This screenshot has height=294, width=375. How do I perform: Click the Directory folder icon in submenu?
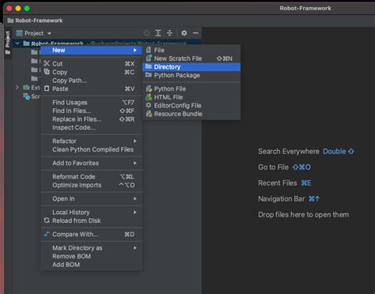pyautogui.click(x=149, y=66)
